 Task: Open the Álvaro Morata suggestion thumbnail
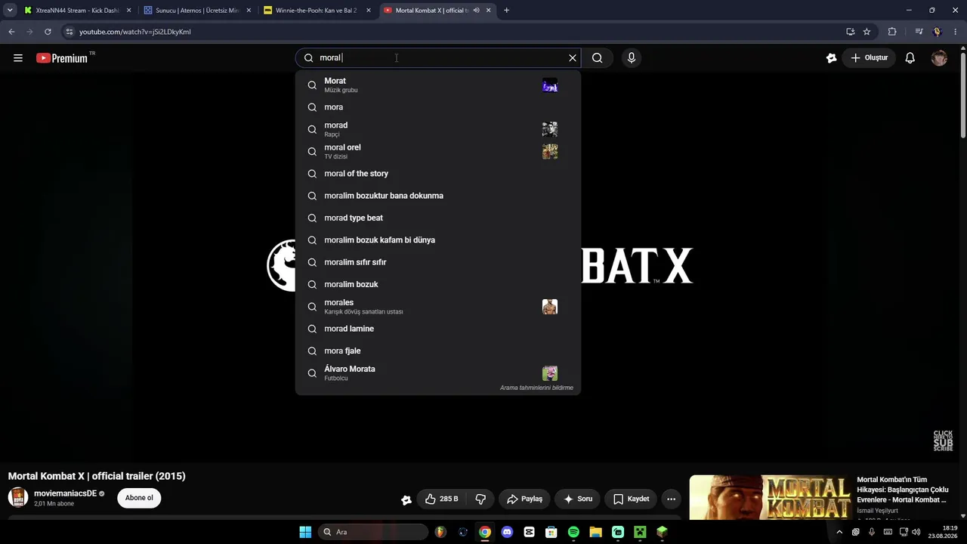[x=550, y=373]
